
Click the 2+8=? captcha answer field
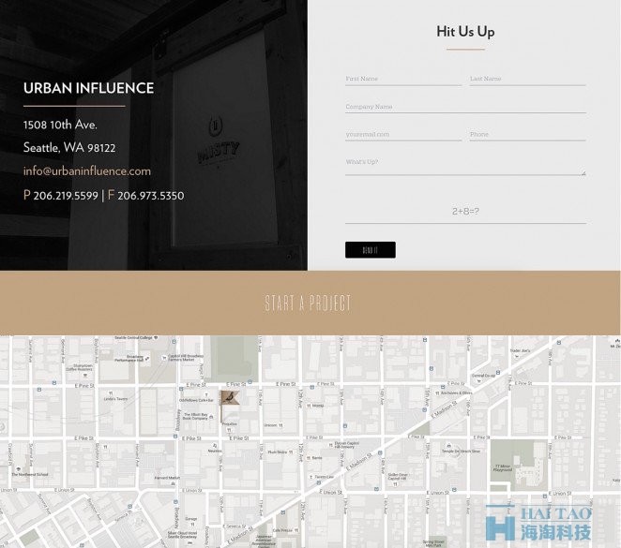[465, 212]
